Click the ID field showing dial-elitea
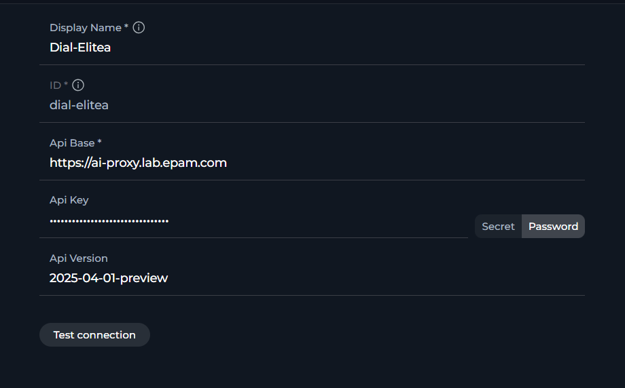Viewport: 625px width, 388px height. [x=312, y=105]
